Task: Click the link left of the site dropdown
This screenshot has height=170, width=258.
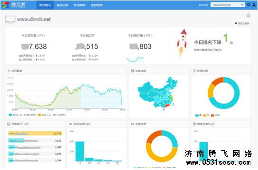Action: click(203, 5)
